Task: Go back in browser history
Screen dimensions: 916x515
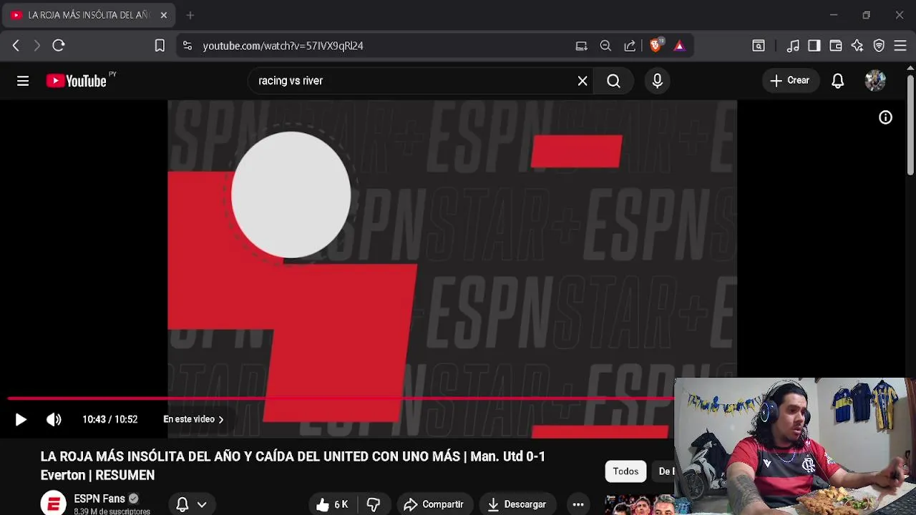Action: [16, 46]
